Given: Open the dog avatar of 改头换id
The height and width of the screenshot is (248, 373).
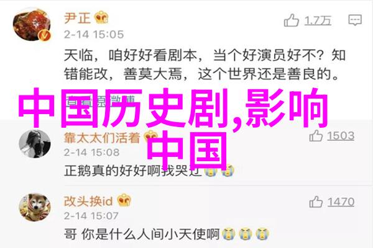Looking at the screenshot, I should 35,208.
